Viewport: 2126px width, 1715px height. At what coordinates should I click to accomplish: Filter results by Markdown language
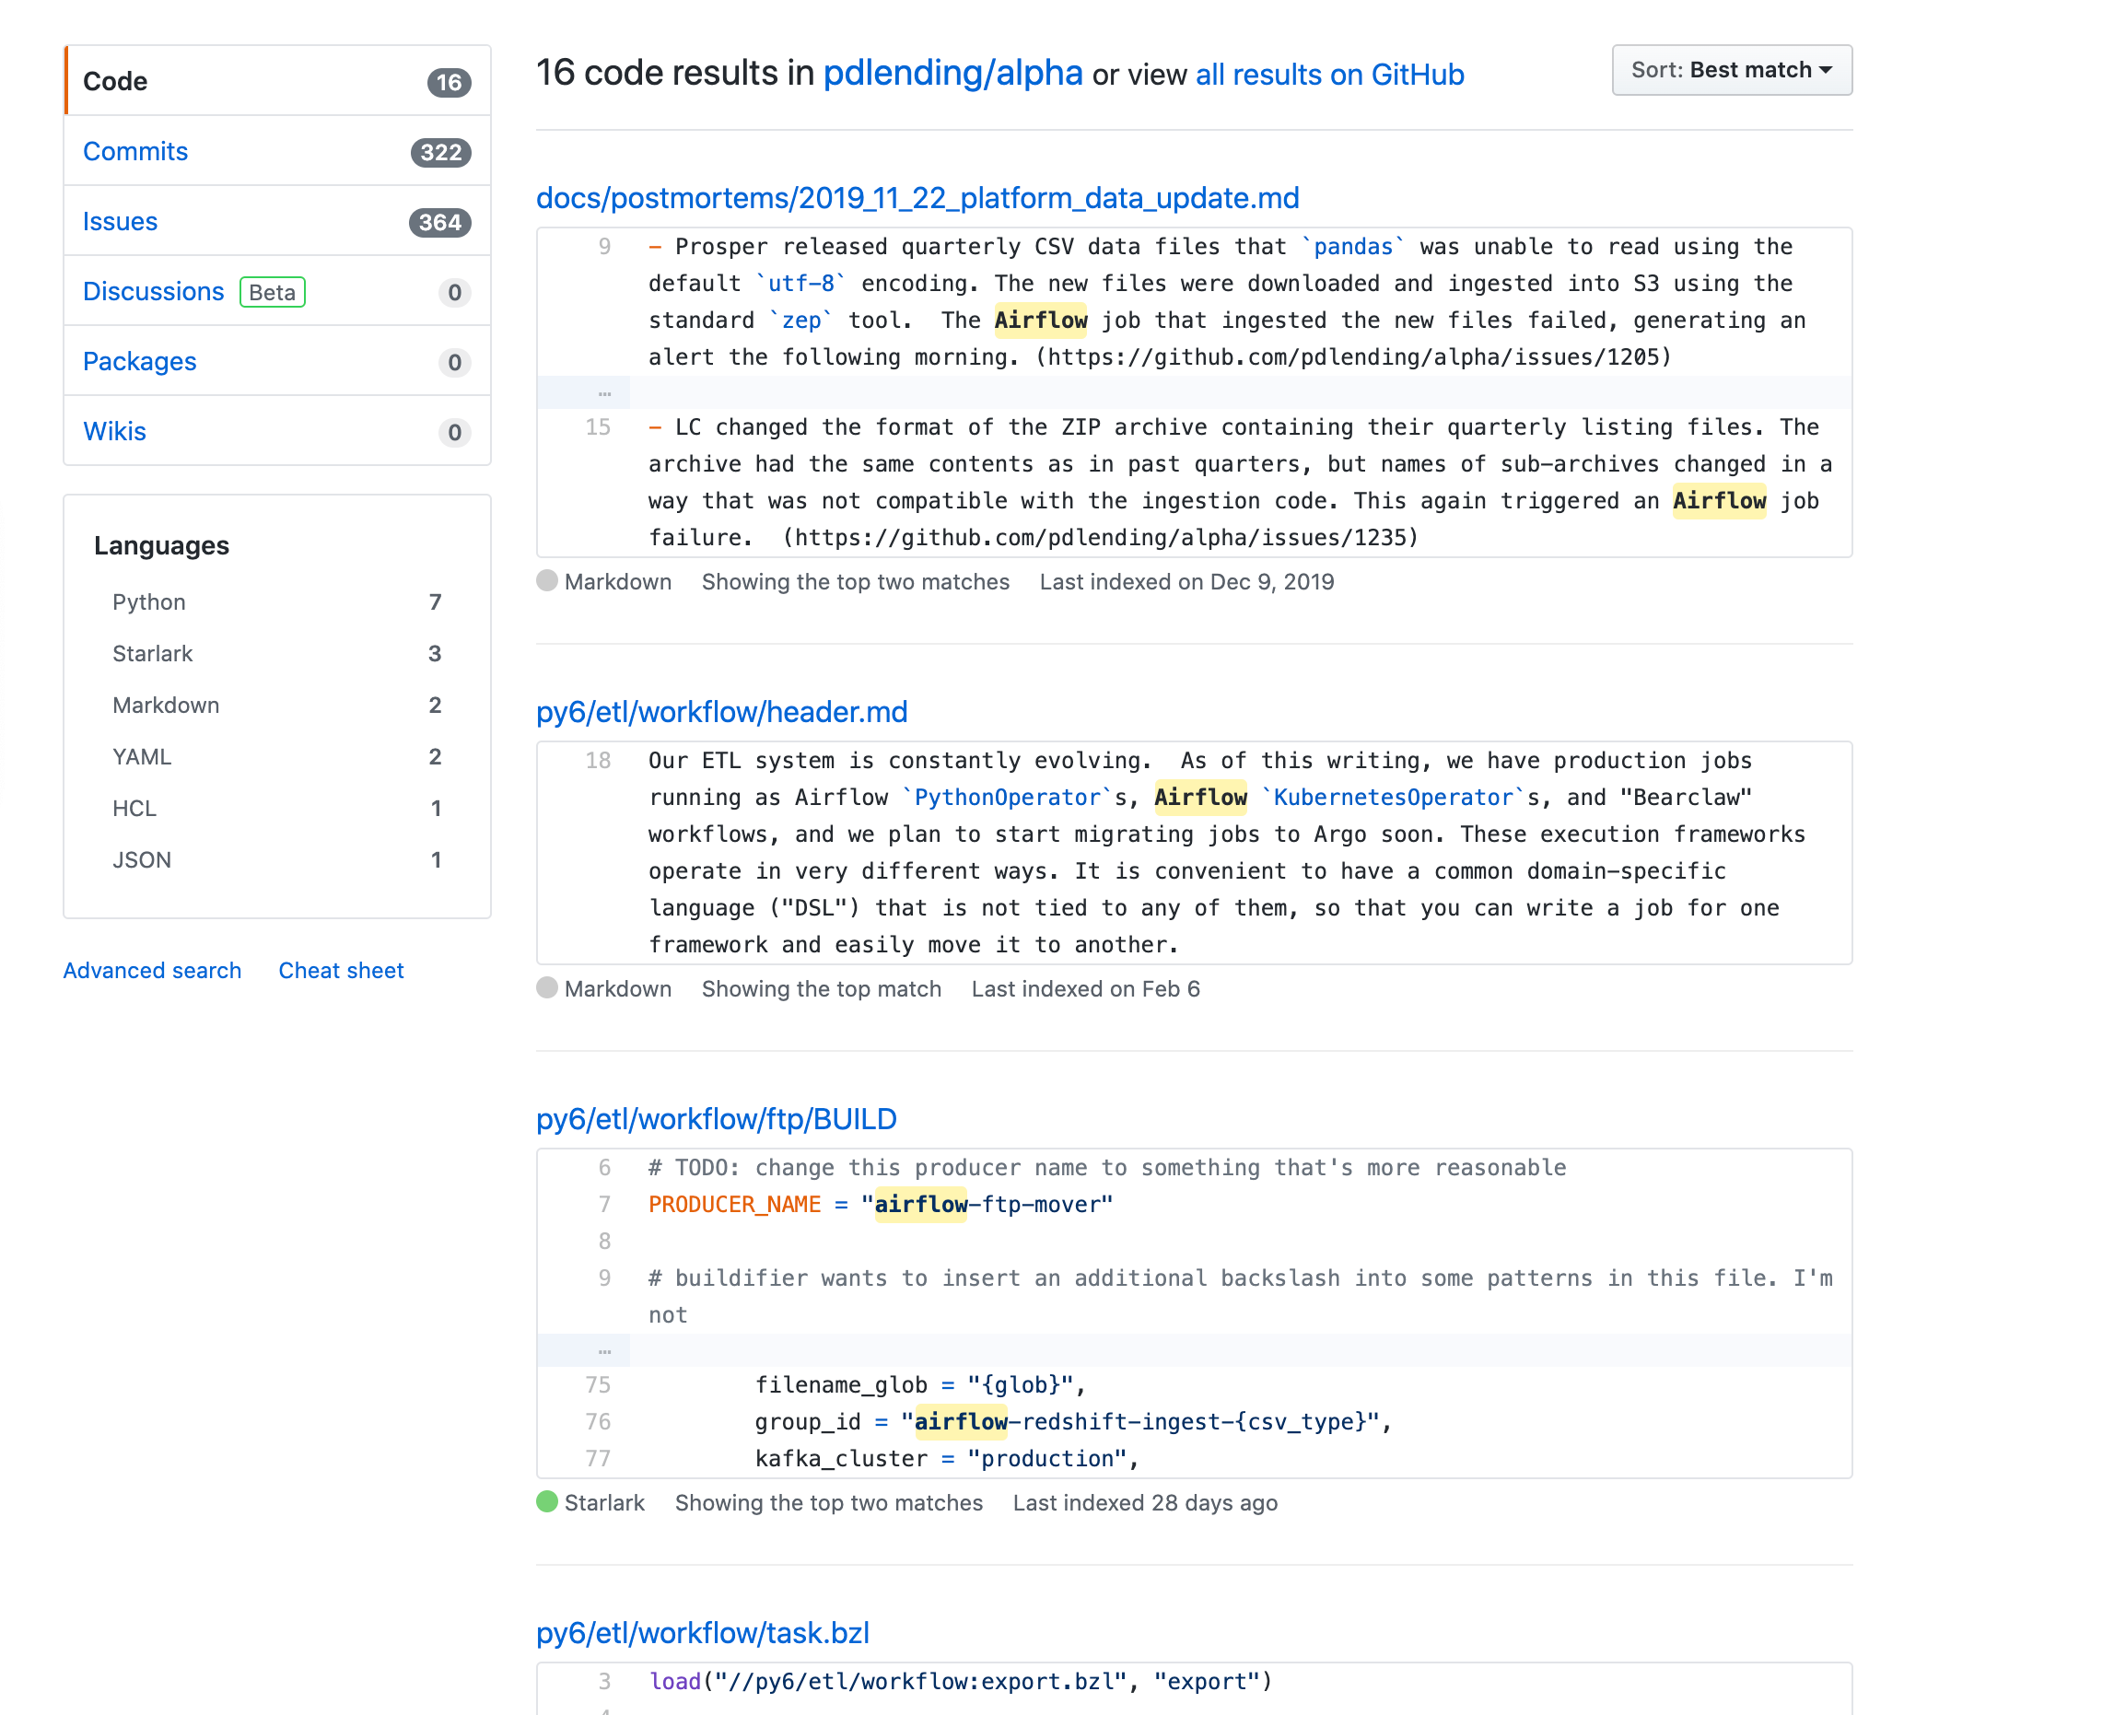pos(277,706)
